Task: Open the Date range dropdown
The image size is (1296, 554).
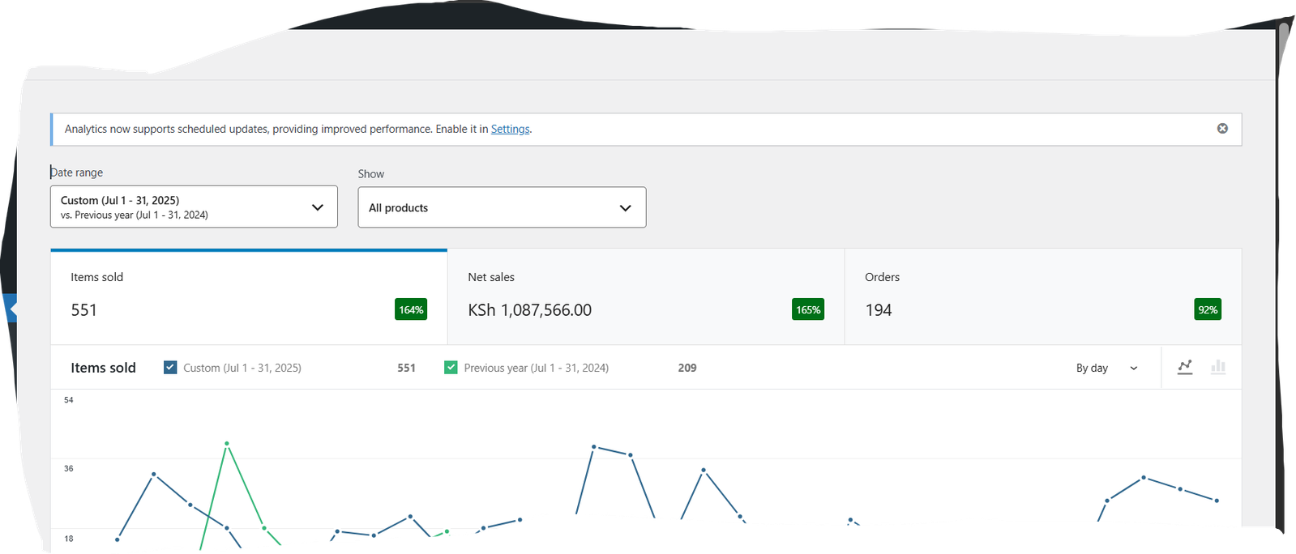Action: 194,207
